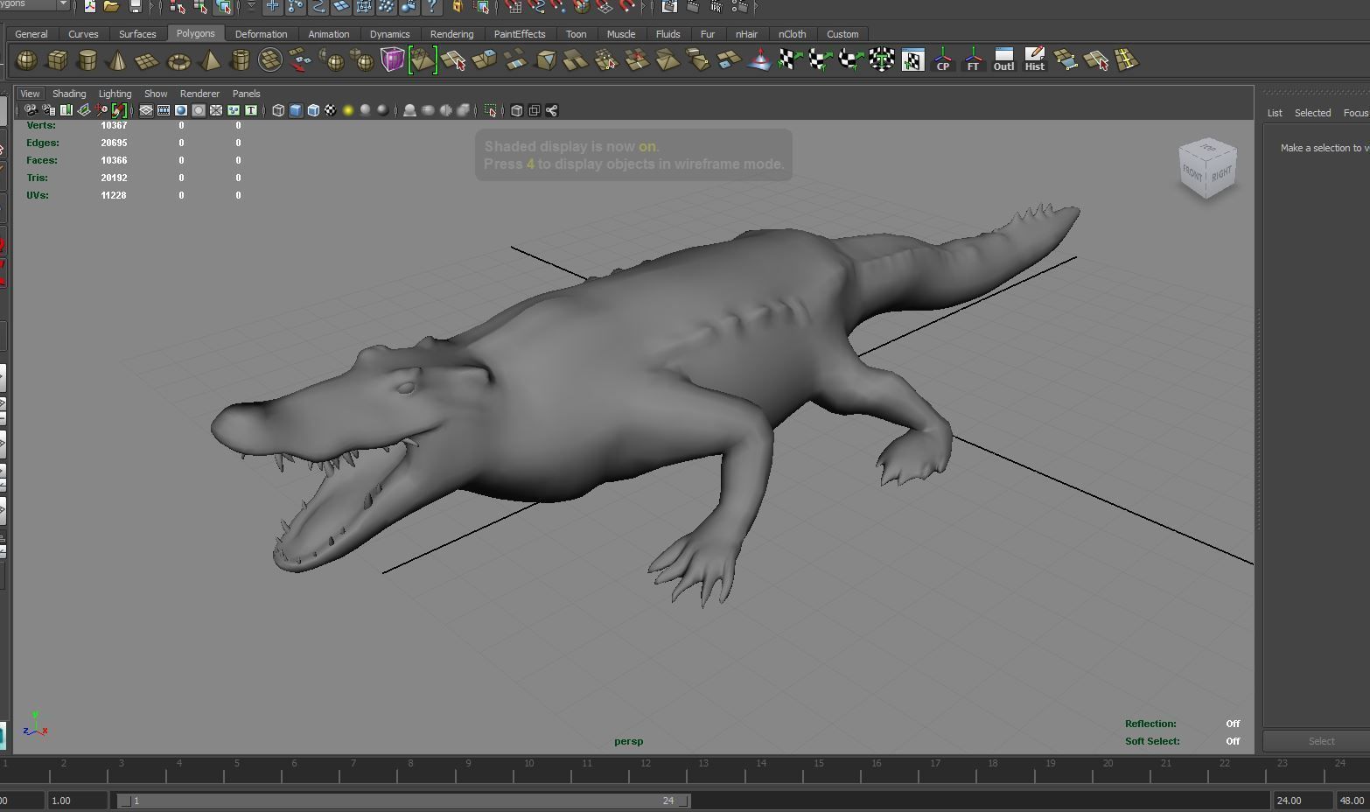The height and width of the screenshot is (812, 1370).
Task: Open the Shading panel menu
Action: click(69, 94)
